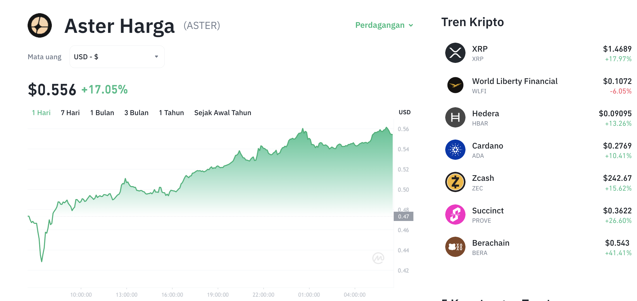Select the Sejak Awal Tahun tab

coord(222,113)
